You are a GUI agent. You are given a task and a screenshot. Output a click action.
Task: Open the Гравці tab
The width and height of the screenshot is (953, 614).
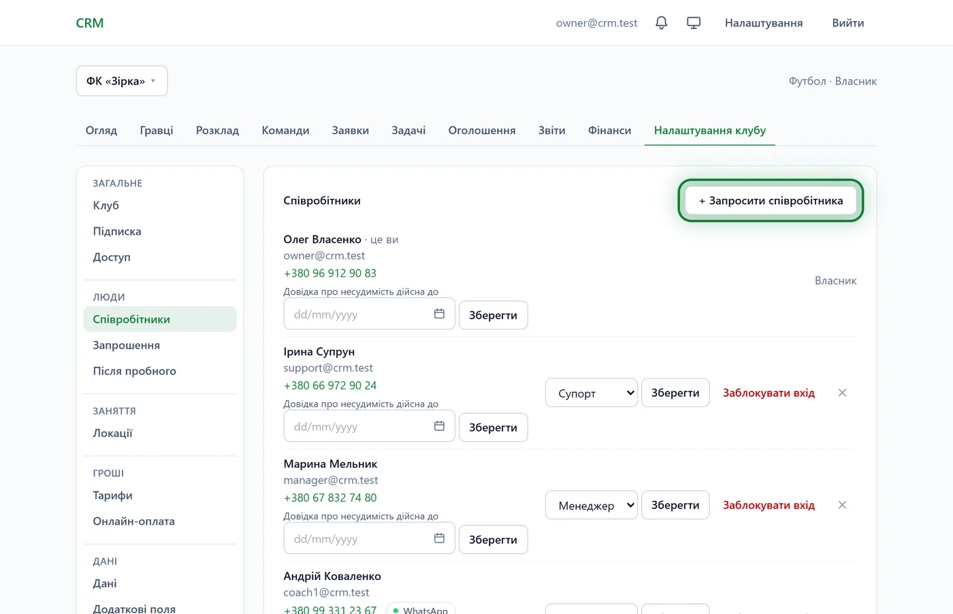coord(157,131)
